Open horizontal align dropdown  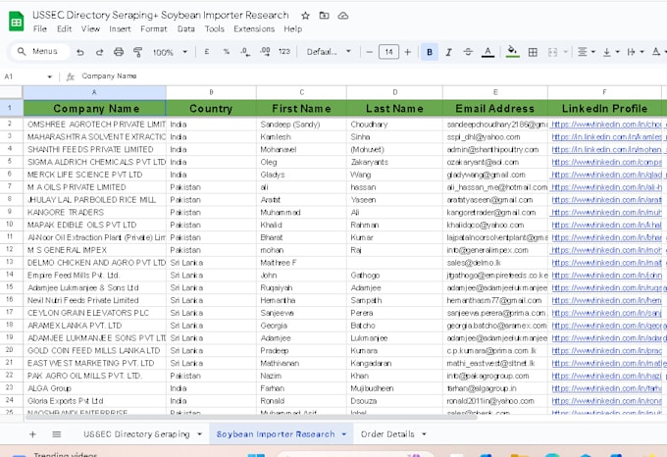(587, 52)
